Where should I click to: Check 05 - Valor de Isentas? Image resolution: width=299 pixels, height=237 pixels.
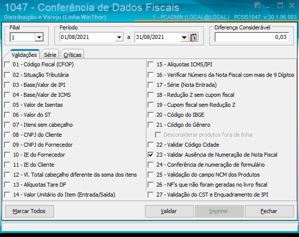(x=7, y=105)
